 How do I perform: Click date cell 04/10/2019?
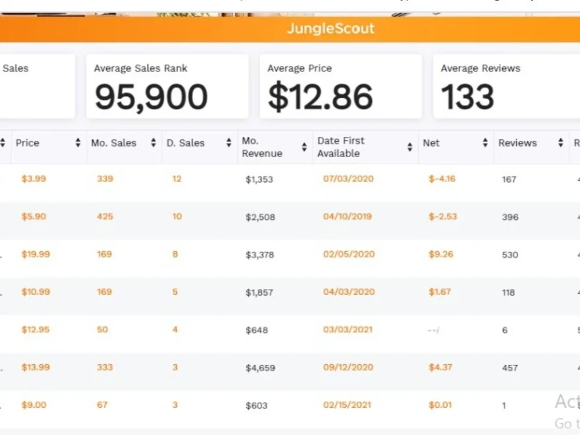(347, 216)
